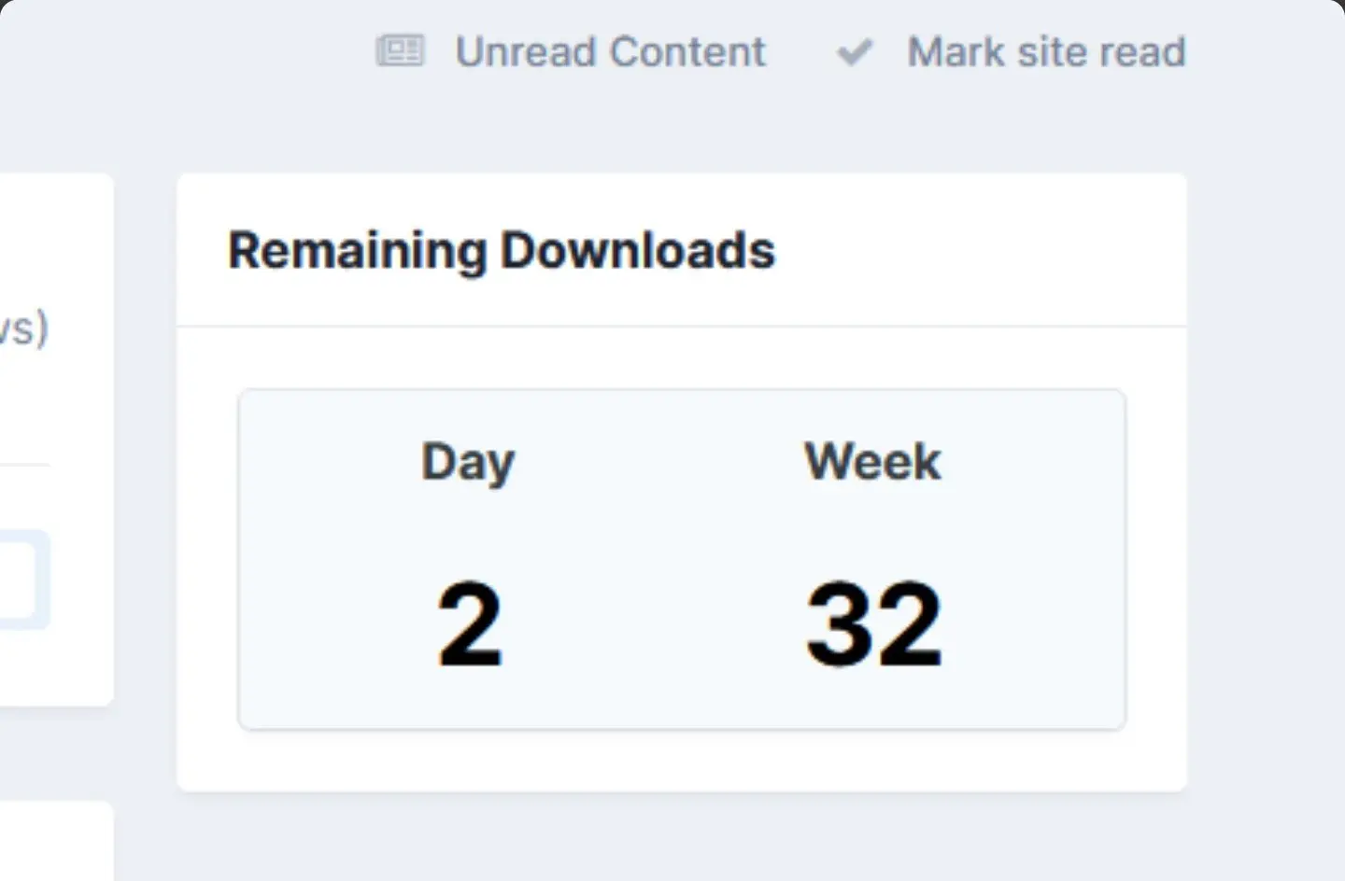
Task: Click the Day column label
Action: 468,462
